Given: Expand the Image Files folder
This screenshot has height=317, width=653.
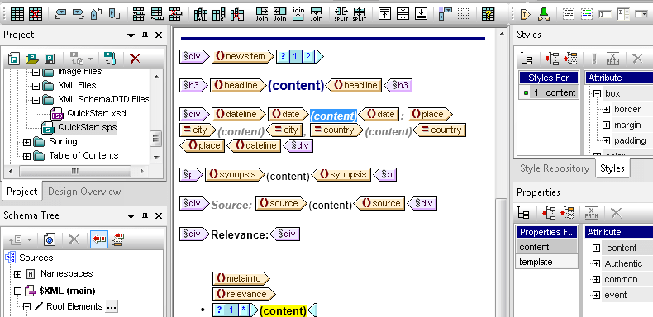Looking at the screenshot, I should 36,73.
